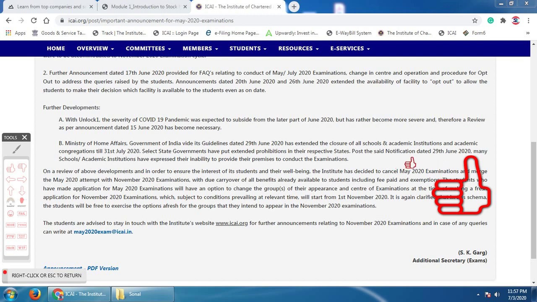Expand the RESOURCES dropdown menu

click(x=298, y=48)
